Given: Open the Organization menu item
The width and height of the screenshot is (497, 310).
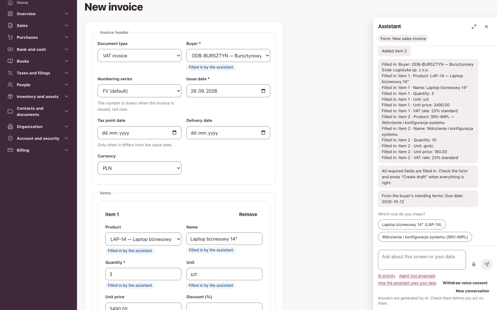Looking at the screenshot, I should [x=39, y=126].
